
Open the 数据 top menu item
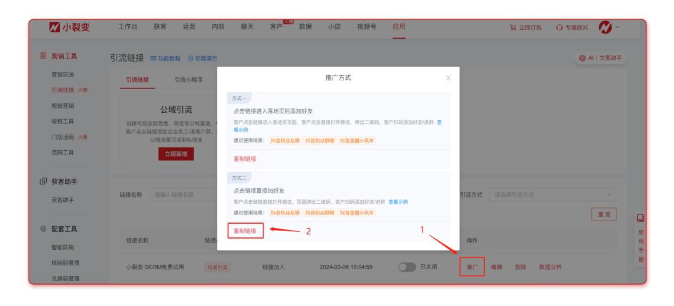pyautogui.click(x=305, y=27)
